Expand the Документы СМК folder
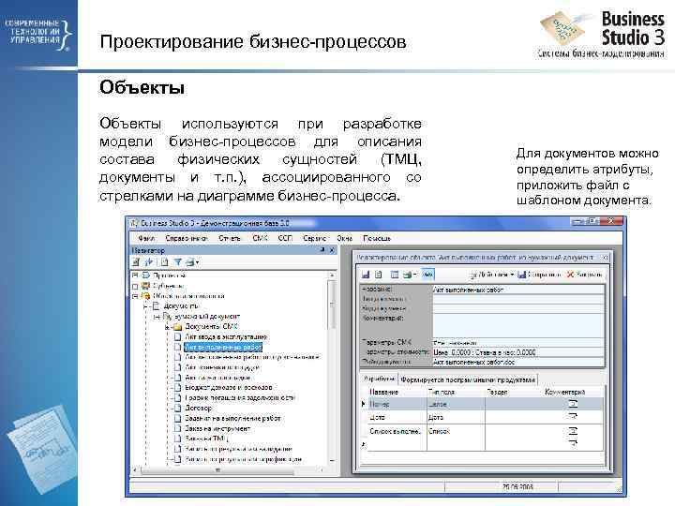This screenshot has width=675, height=506. (x=168, y=327)
